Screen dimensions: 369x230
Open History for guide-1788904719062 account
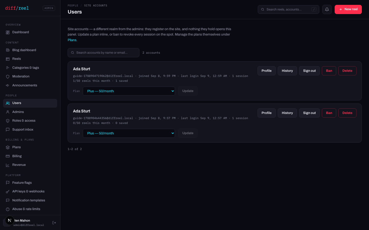coord(287,71)
